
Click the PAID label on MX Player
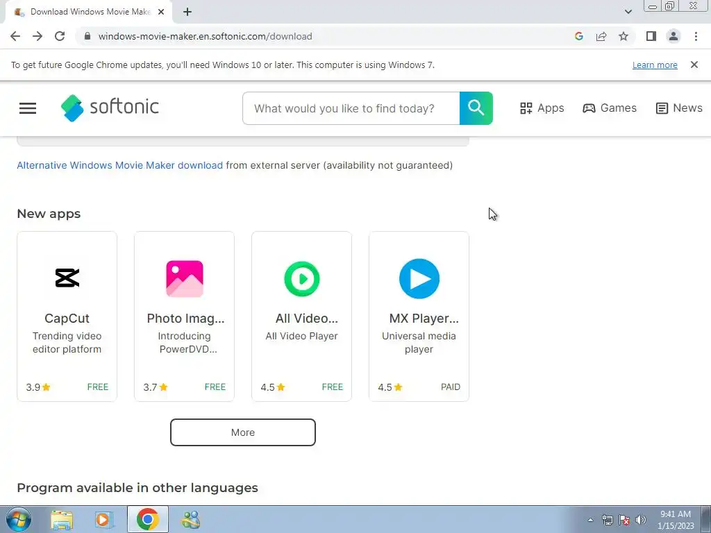click(450, 387)
